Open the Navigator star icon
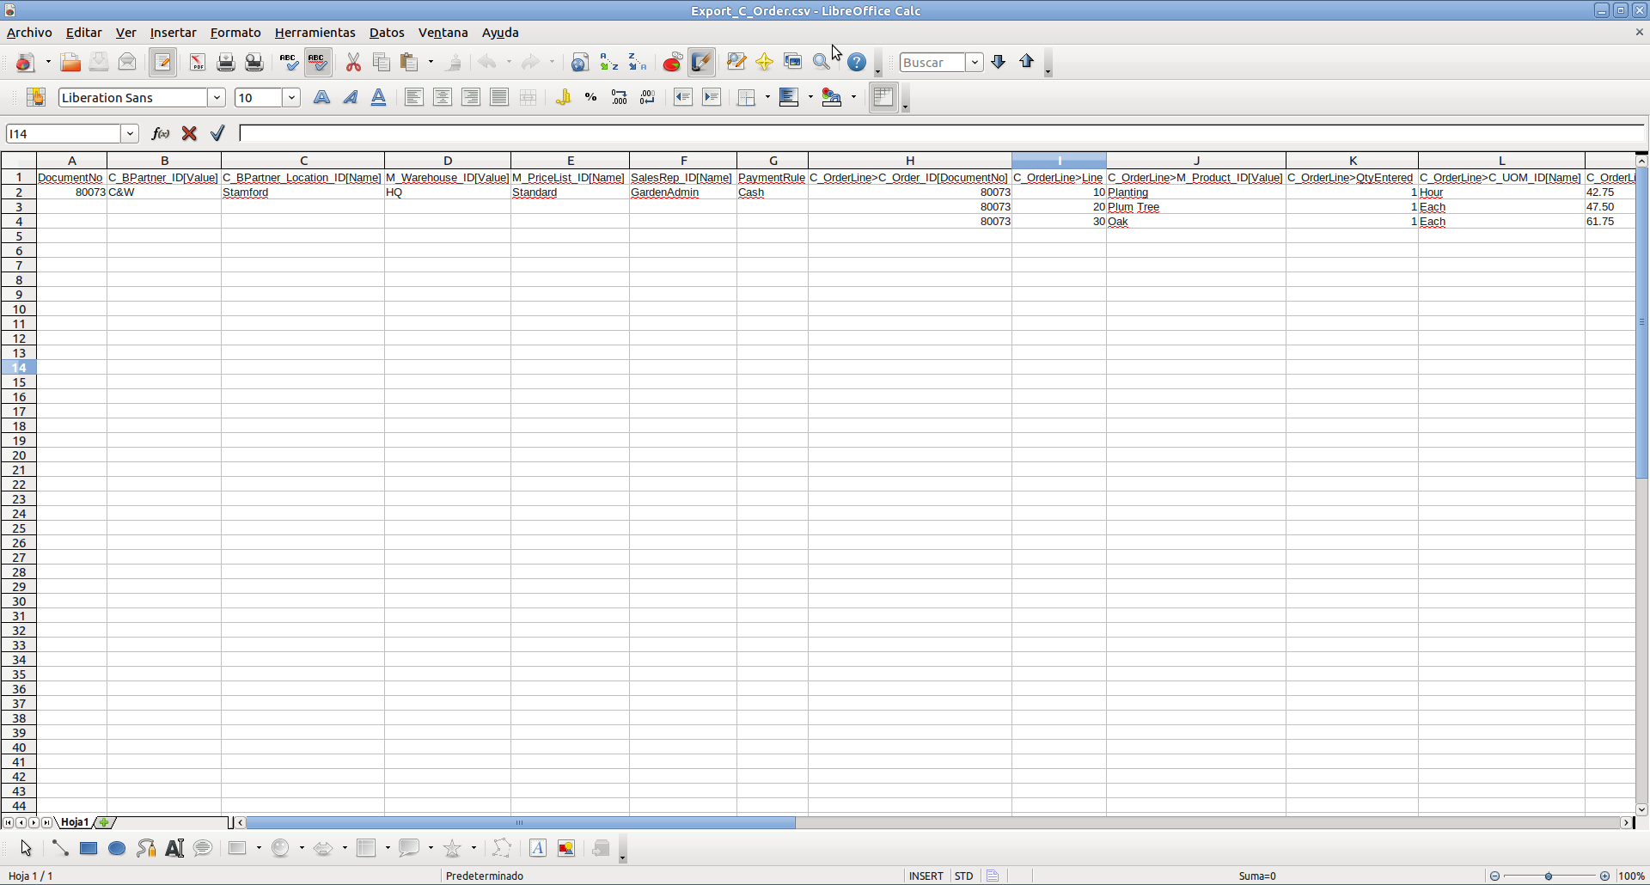Viewport: 1650px width, 885px height. [764, 63]
